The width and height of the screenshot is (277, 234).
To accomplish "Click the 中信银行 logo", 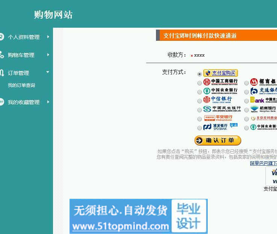I will click(218, 100).
